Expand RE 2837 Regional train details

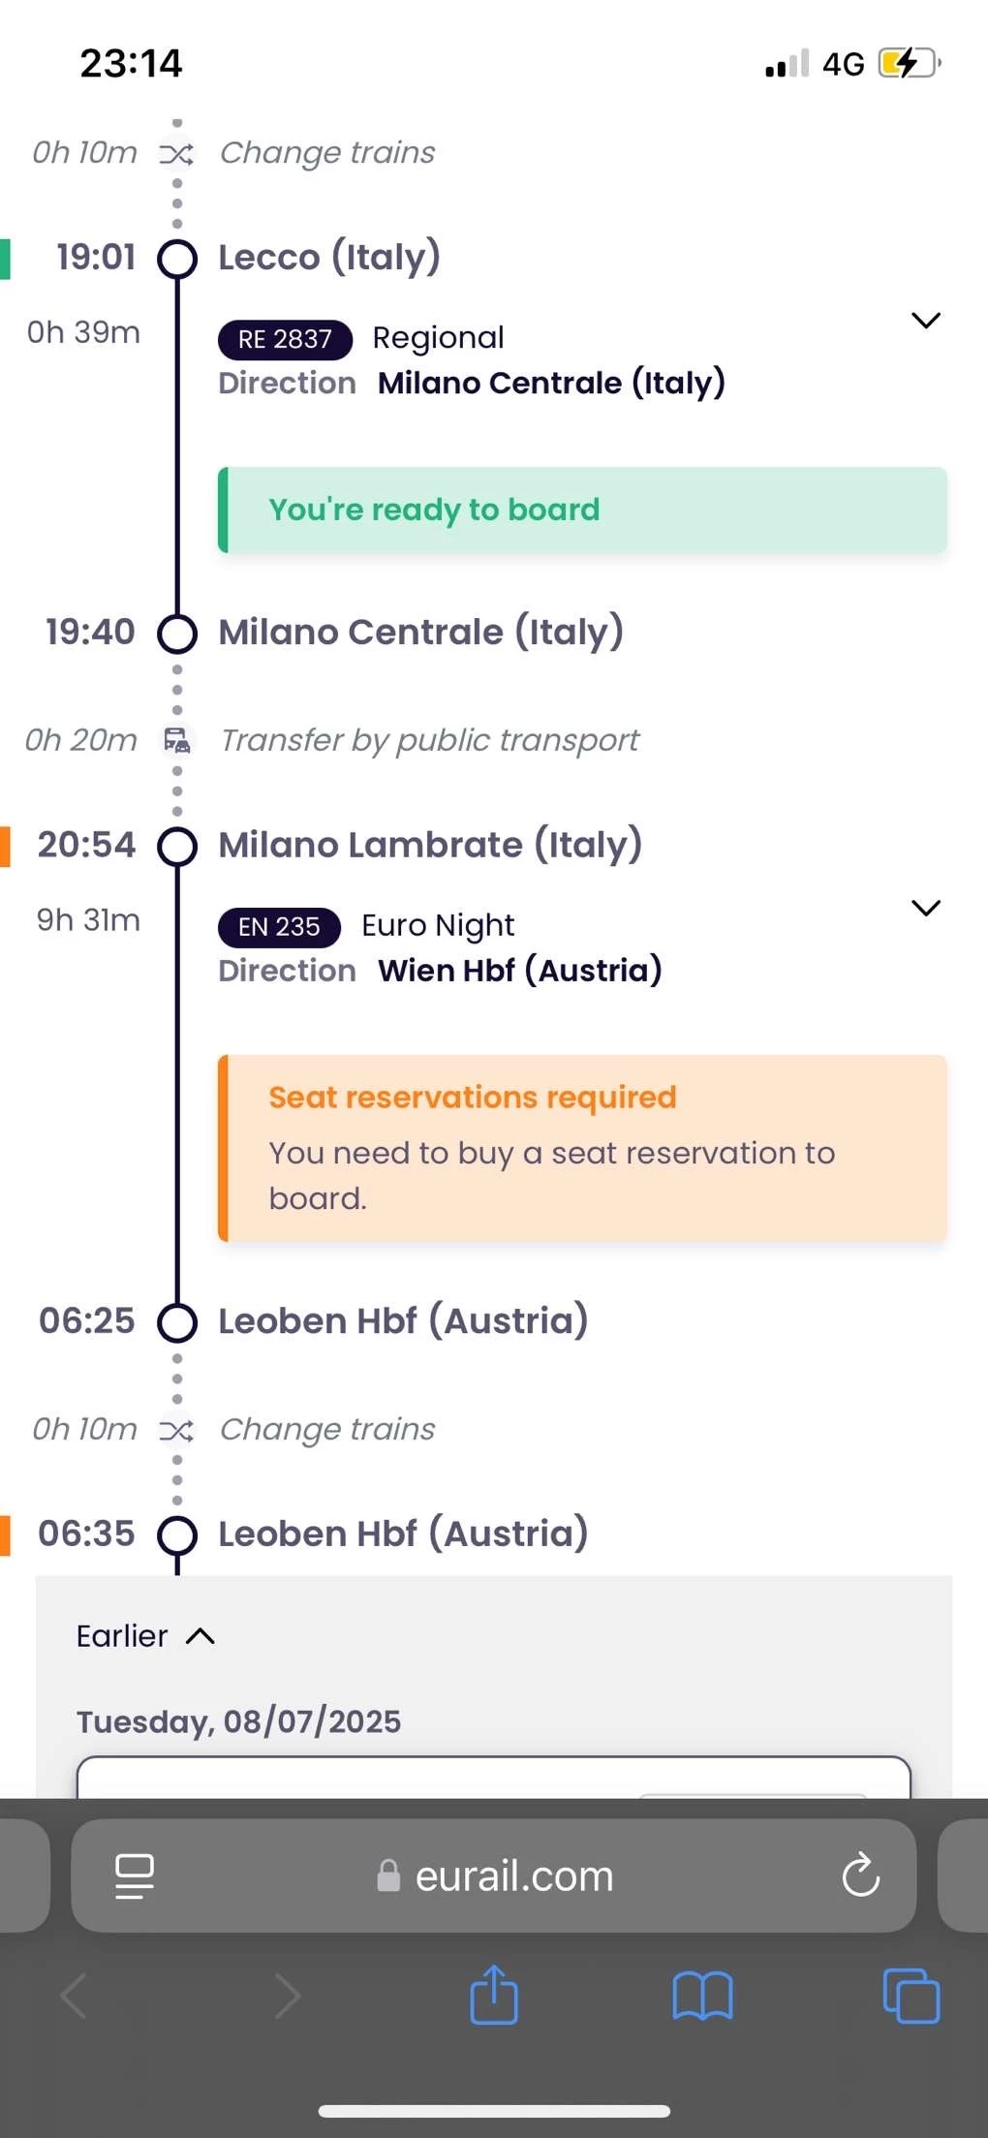click(926, 321)
